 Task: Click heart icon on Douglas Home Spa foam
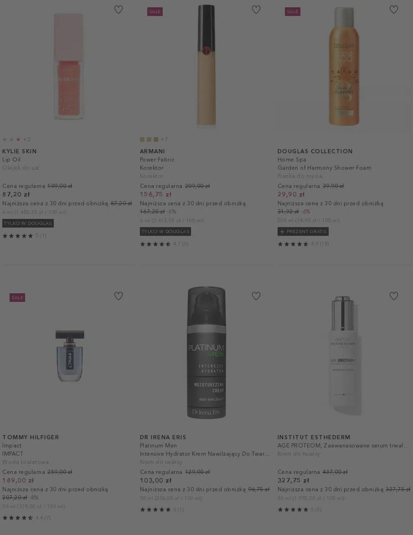tap(394, 10)
